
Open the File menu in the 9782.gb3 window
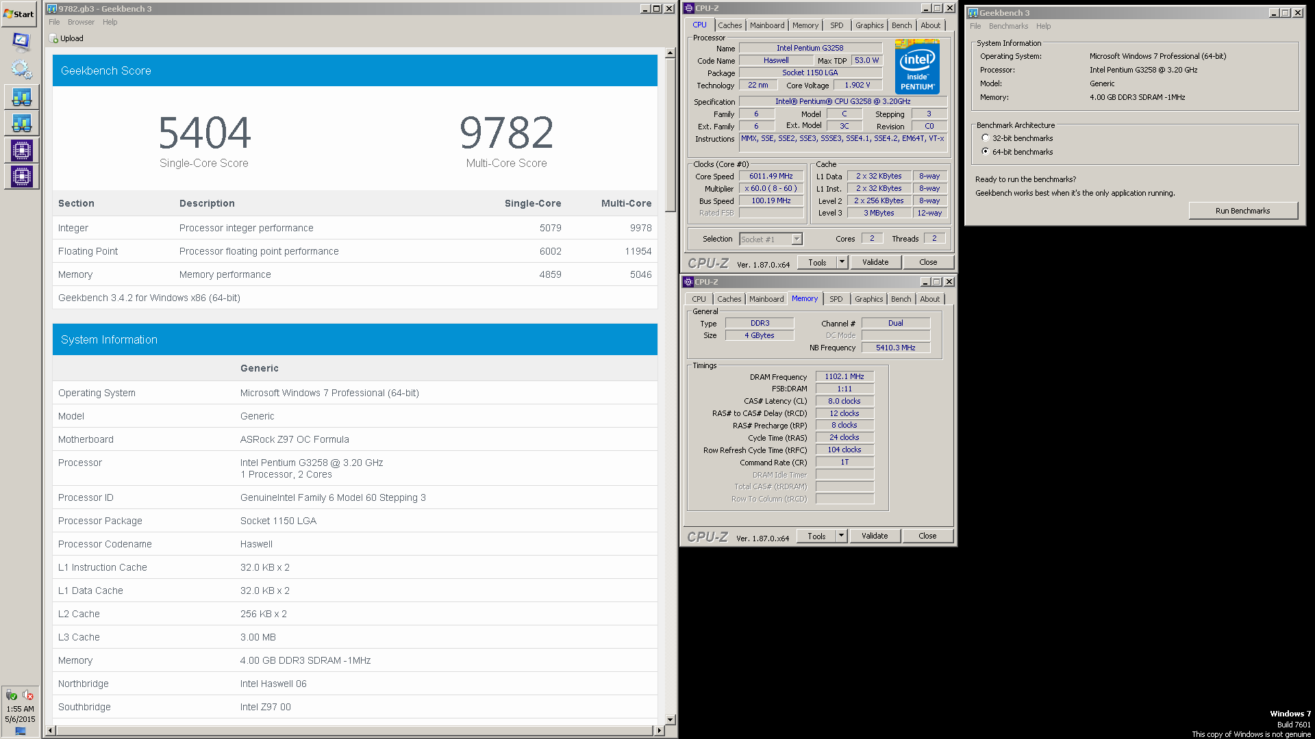[x=54, y=22]
